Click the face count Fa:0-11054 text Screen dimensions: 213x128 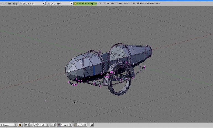coord(129,4)
